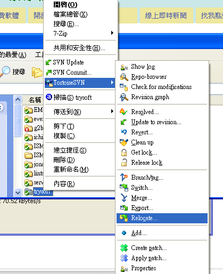
Task: Open the 線上即時新聞 tab link
Action: [166, 15]
